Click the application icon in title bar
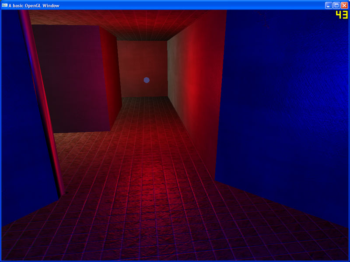The height and width of the screenshot is (262, 350). [4, 5]
